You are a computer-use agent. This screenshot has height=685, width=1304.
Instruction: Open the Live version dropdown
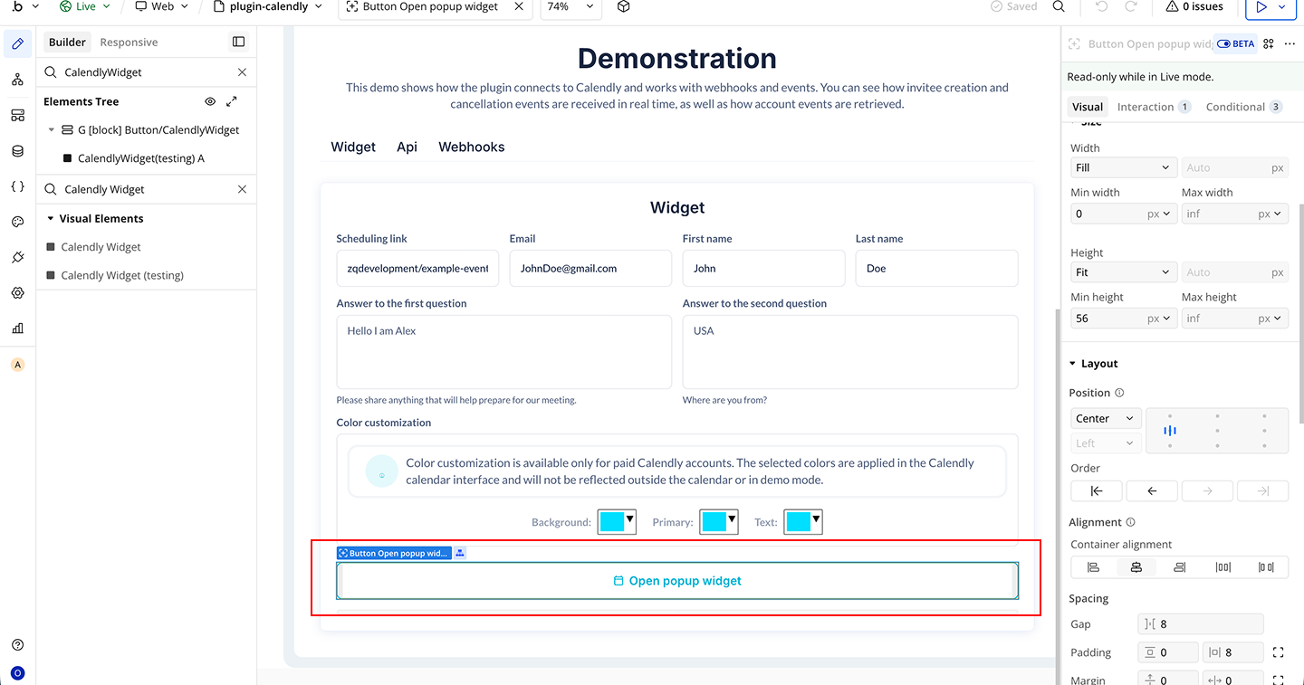[84, 6]
